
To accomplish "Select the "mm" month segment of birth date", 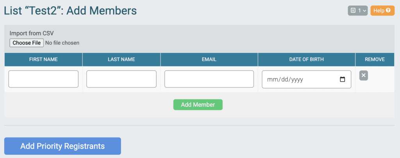I will (x=272, y=79).
